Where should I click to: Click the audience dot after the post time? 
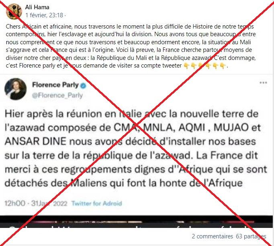[x=65, y=15]
